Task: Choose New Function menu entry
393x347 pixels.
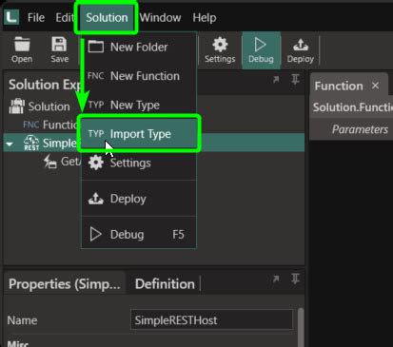Action: tap(139, 76)
